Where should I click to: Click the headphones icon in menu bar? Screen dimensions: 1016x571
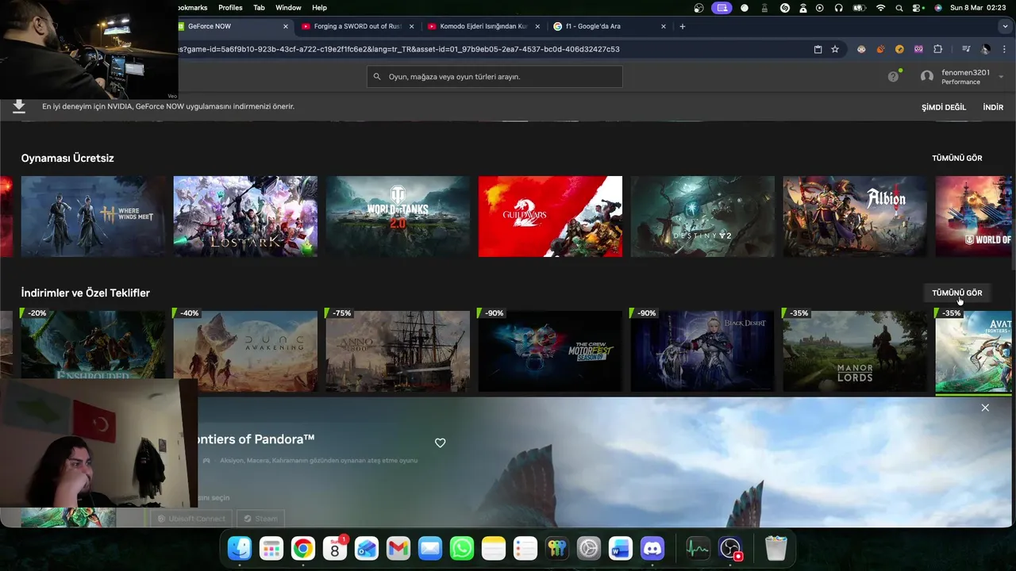(839, 8)
